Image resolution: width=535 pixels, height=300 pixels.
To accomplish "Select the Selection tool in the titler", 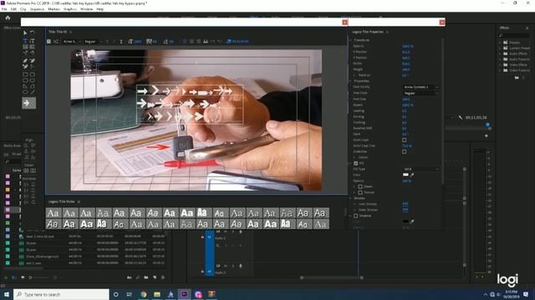I will tap(25, 32).
